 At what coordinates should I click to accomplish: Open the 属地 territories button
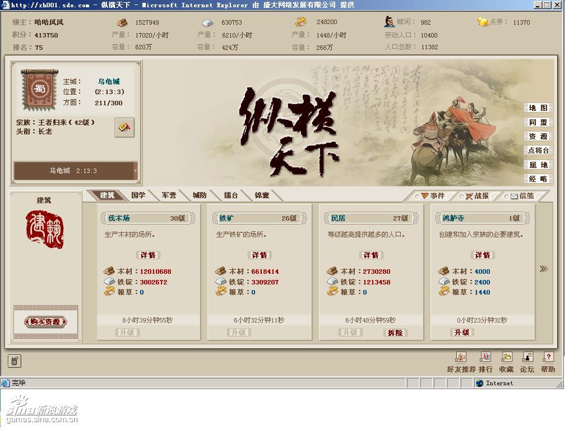[x=538, y=165]
